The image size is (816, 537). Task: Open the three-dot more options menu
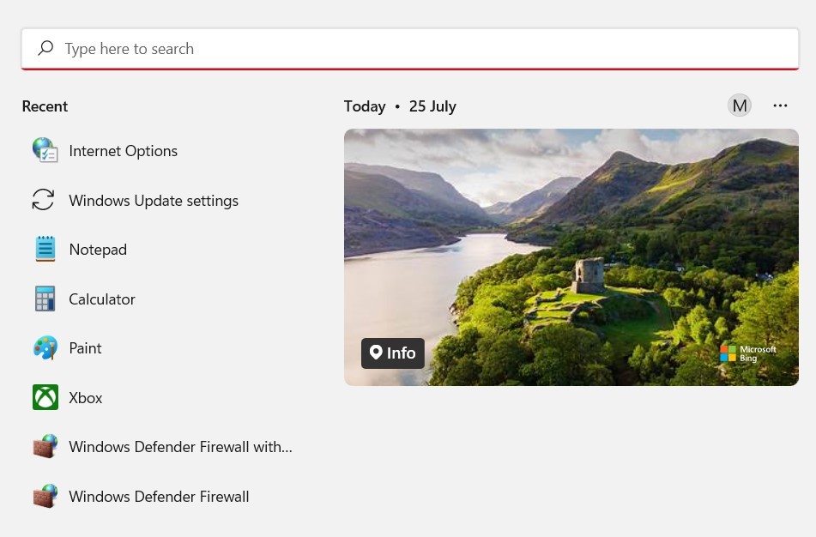780,106
